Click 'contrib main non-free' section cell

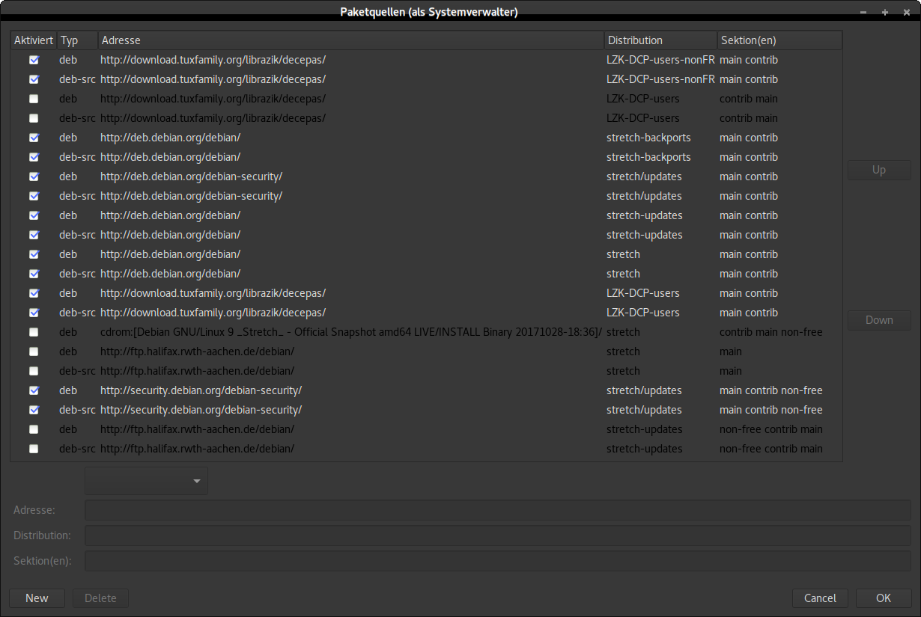coord(770,332)
